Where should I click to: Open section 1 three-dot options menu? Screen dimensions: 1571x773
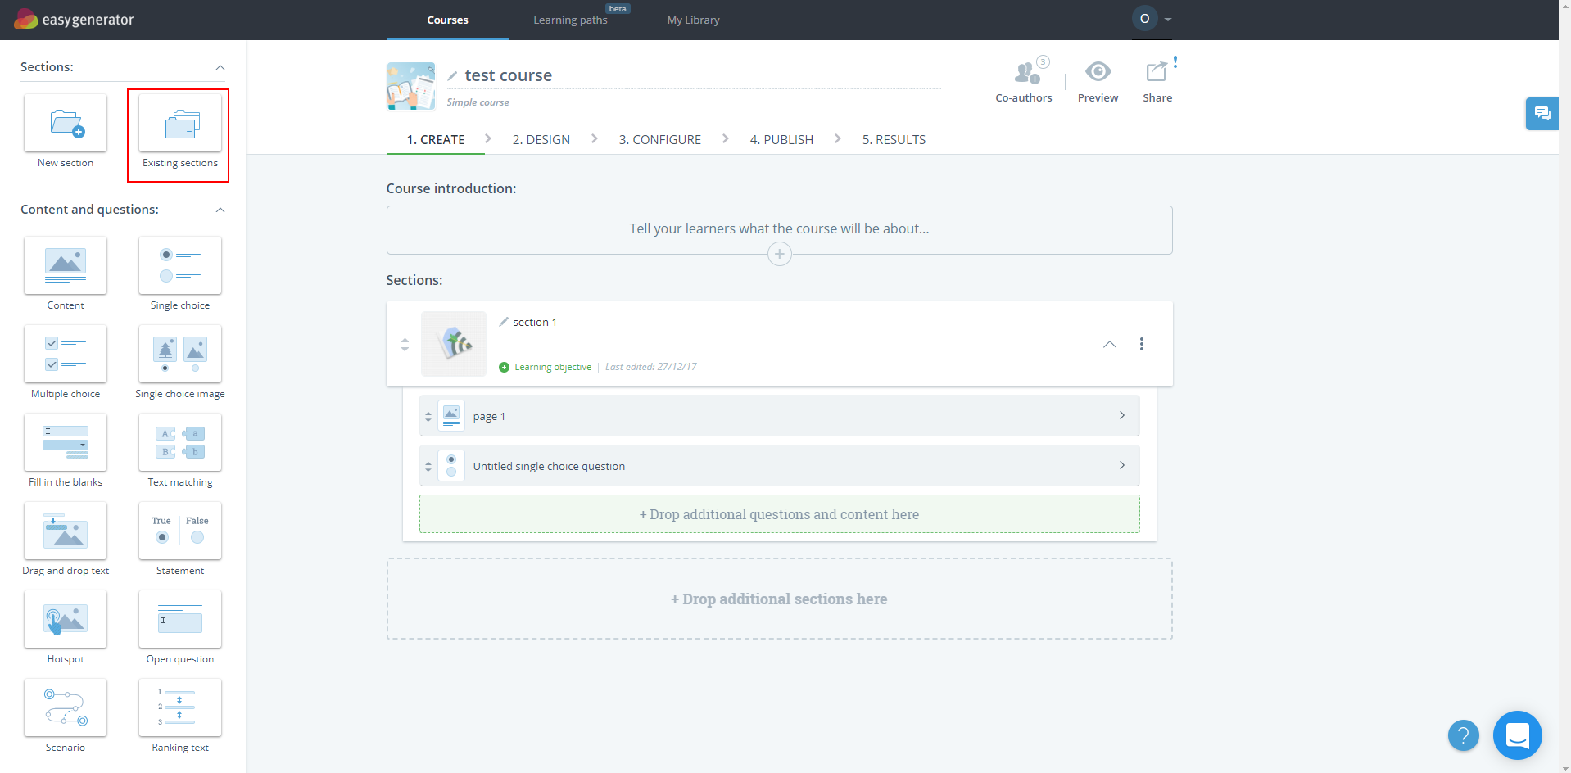coord(1141,344)
